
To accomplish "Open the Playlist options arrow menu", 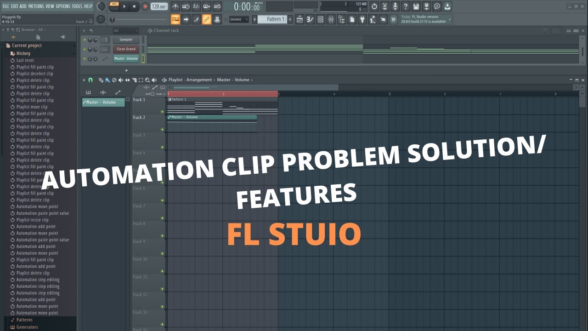I will point(84,80).
